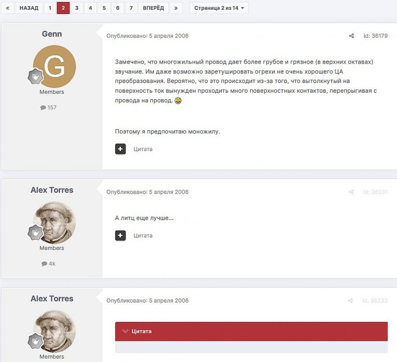Click plus multiquote icon under 'А литц еще лучше'

click(121, 236)
